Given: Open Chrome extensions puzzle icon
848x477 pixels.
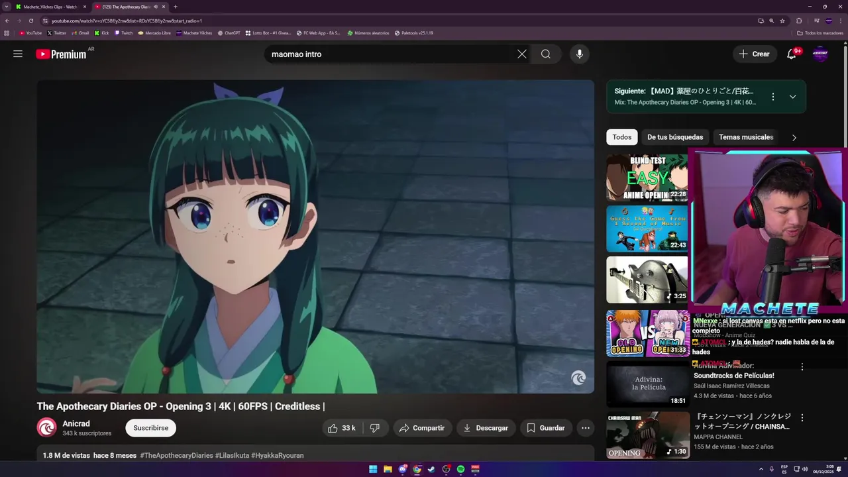Looking at the screenshot, I should point(799,21).
